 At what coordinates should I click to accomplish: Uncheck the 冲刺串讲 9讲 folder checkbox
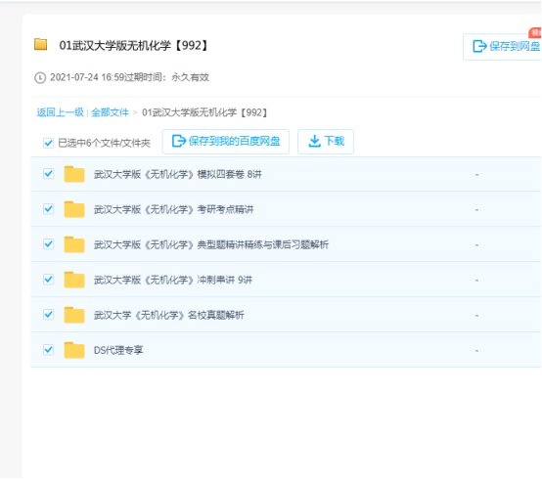tap(48, 280)
